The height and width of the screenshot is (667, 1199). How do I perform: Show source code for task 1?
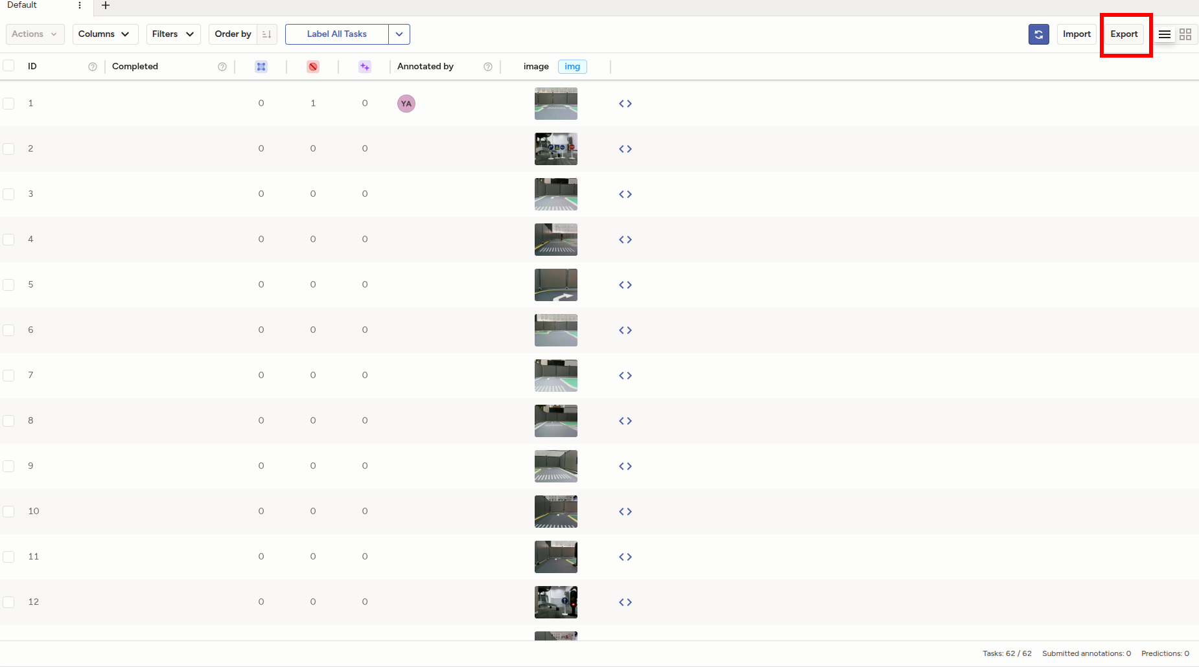[x=625, y=104]
